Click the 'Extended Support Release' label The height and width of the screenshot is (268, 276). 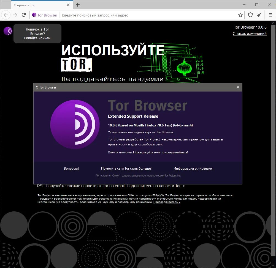click(133, 116)
